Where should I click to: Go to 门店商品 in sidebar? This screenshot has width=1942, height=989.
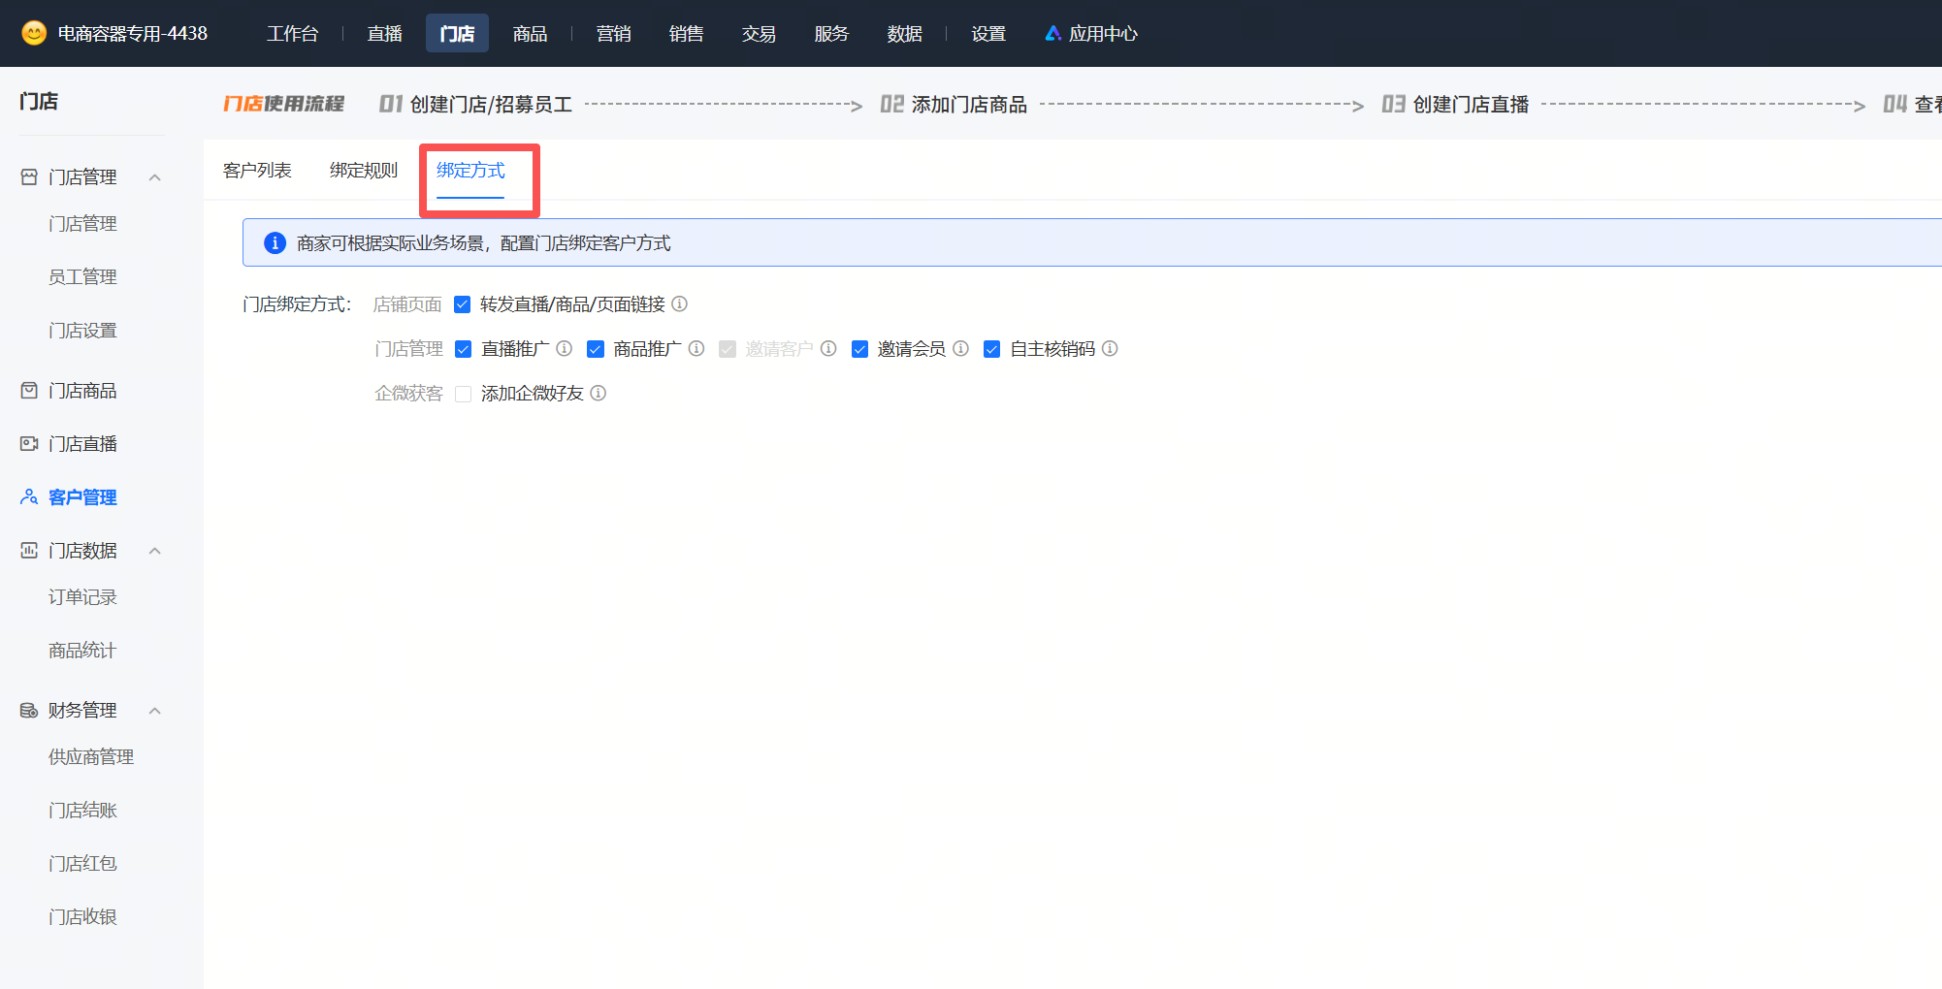click(x=82, y=391)
